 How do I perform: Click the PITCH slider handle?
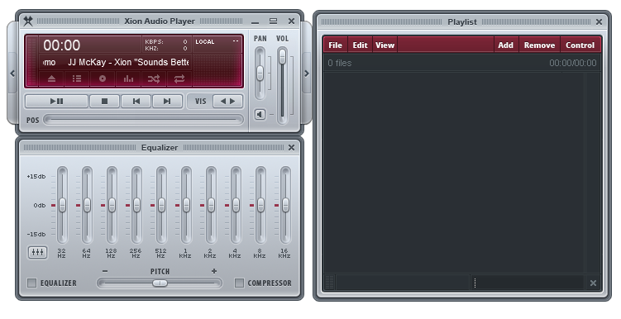click(160, 283)
